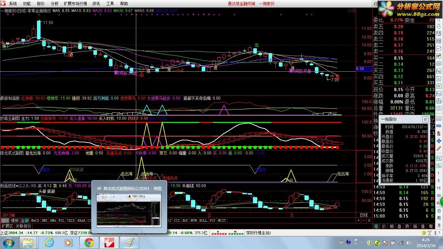Click the F10 icon in right toolbar

pyautogui.click(x=439, y=71)
